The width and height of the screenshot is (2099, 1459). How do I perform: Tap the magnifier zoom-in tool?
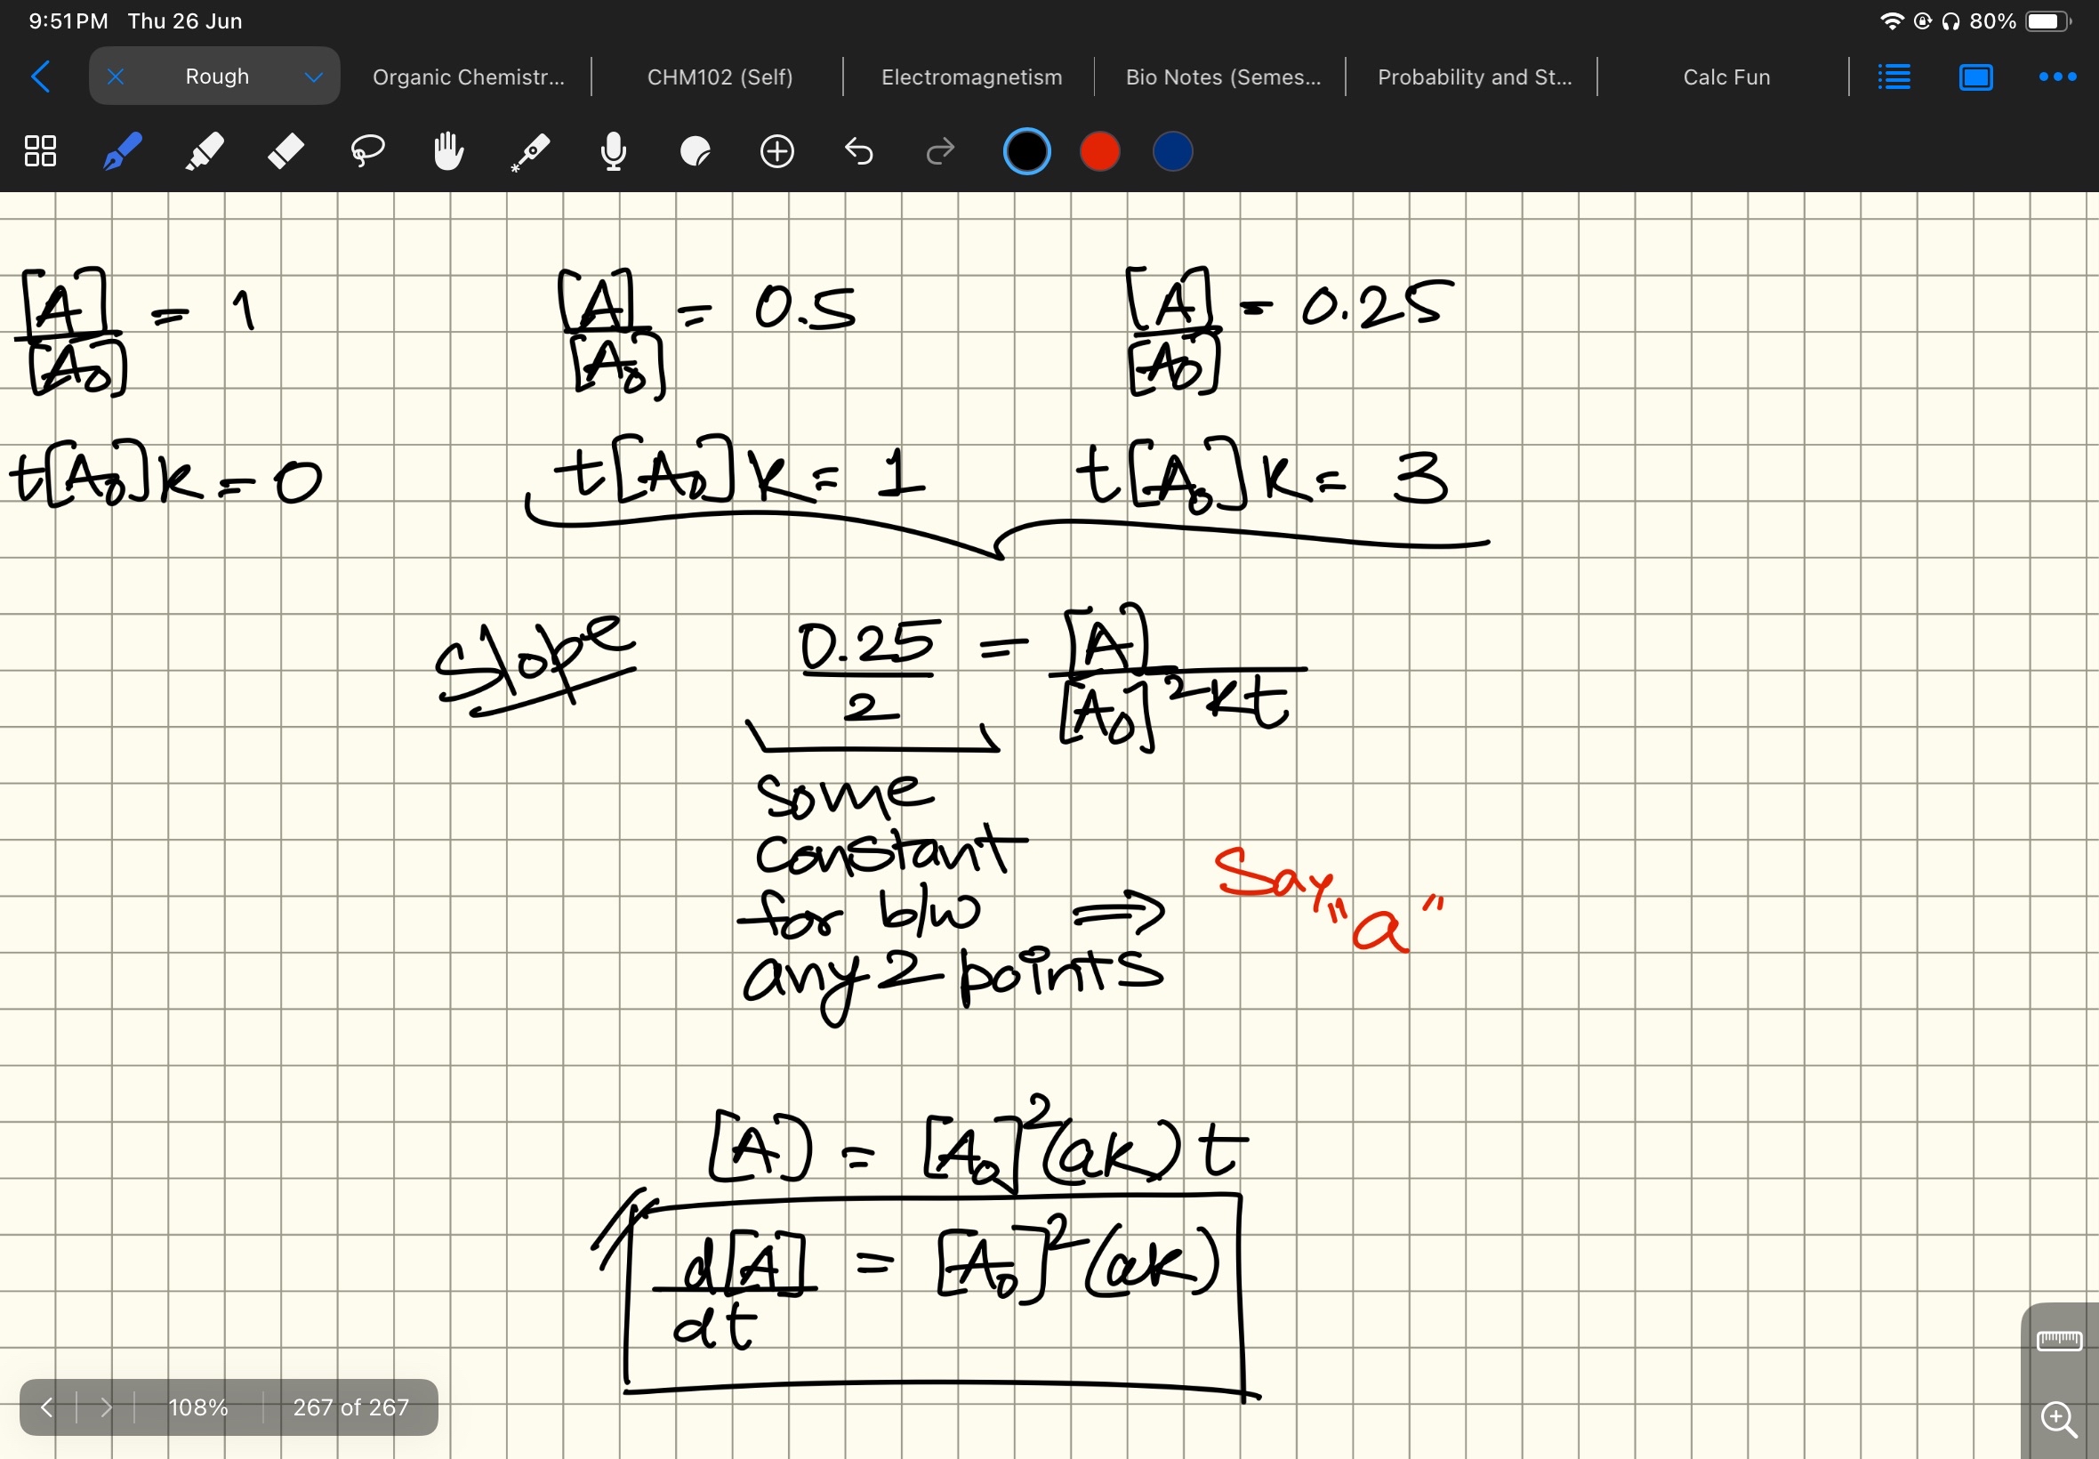[x=2059, y=1419]
